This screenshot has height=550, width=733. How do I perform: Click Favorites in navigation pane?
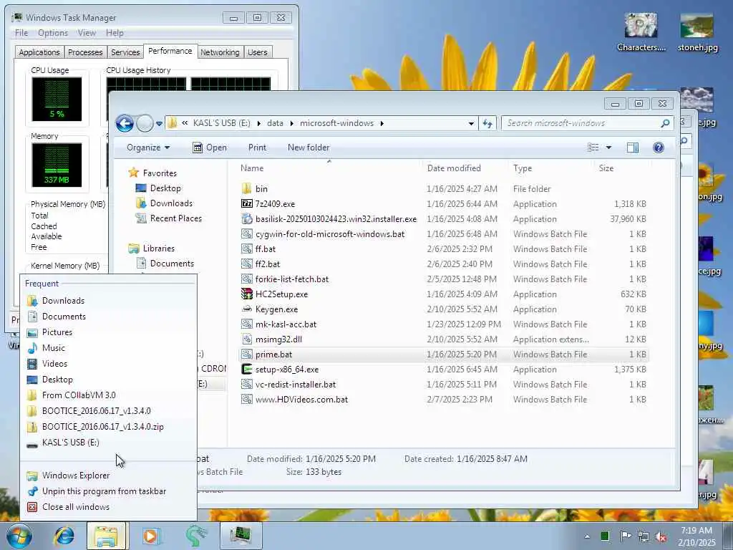[x=160, y=173]
